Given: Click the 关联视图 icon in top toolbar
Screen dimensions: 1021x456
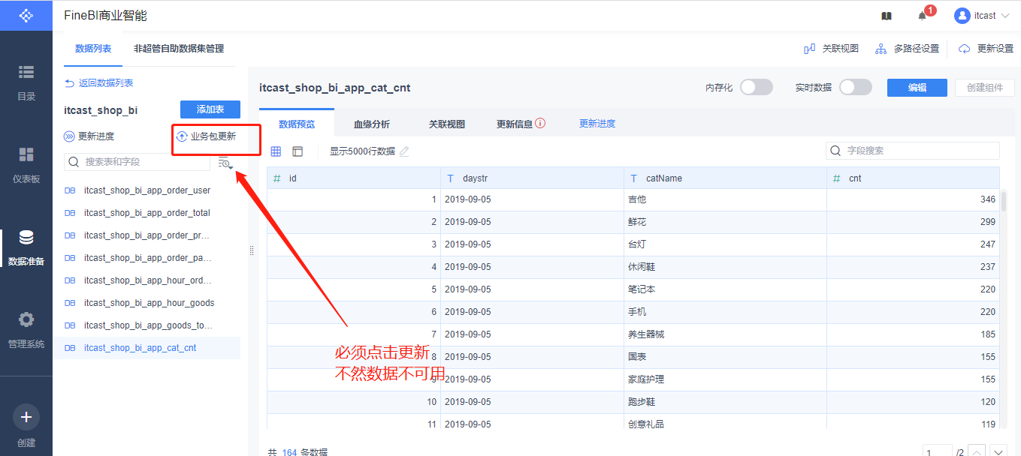Looking at the screenshot, I should coord(810,49).
